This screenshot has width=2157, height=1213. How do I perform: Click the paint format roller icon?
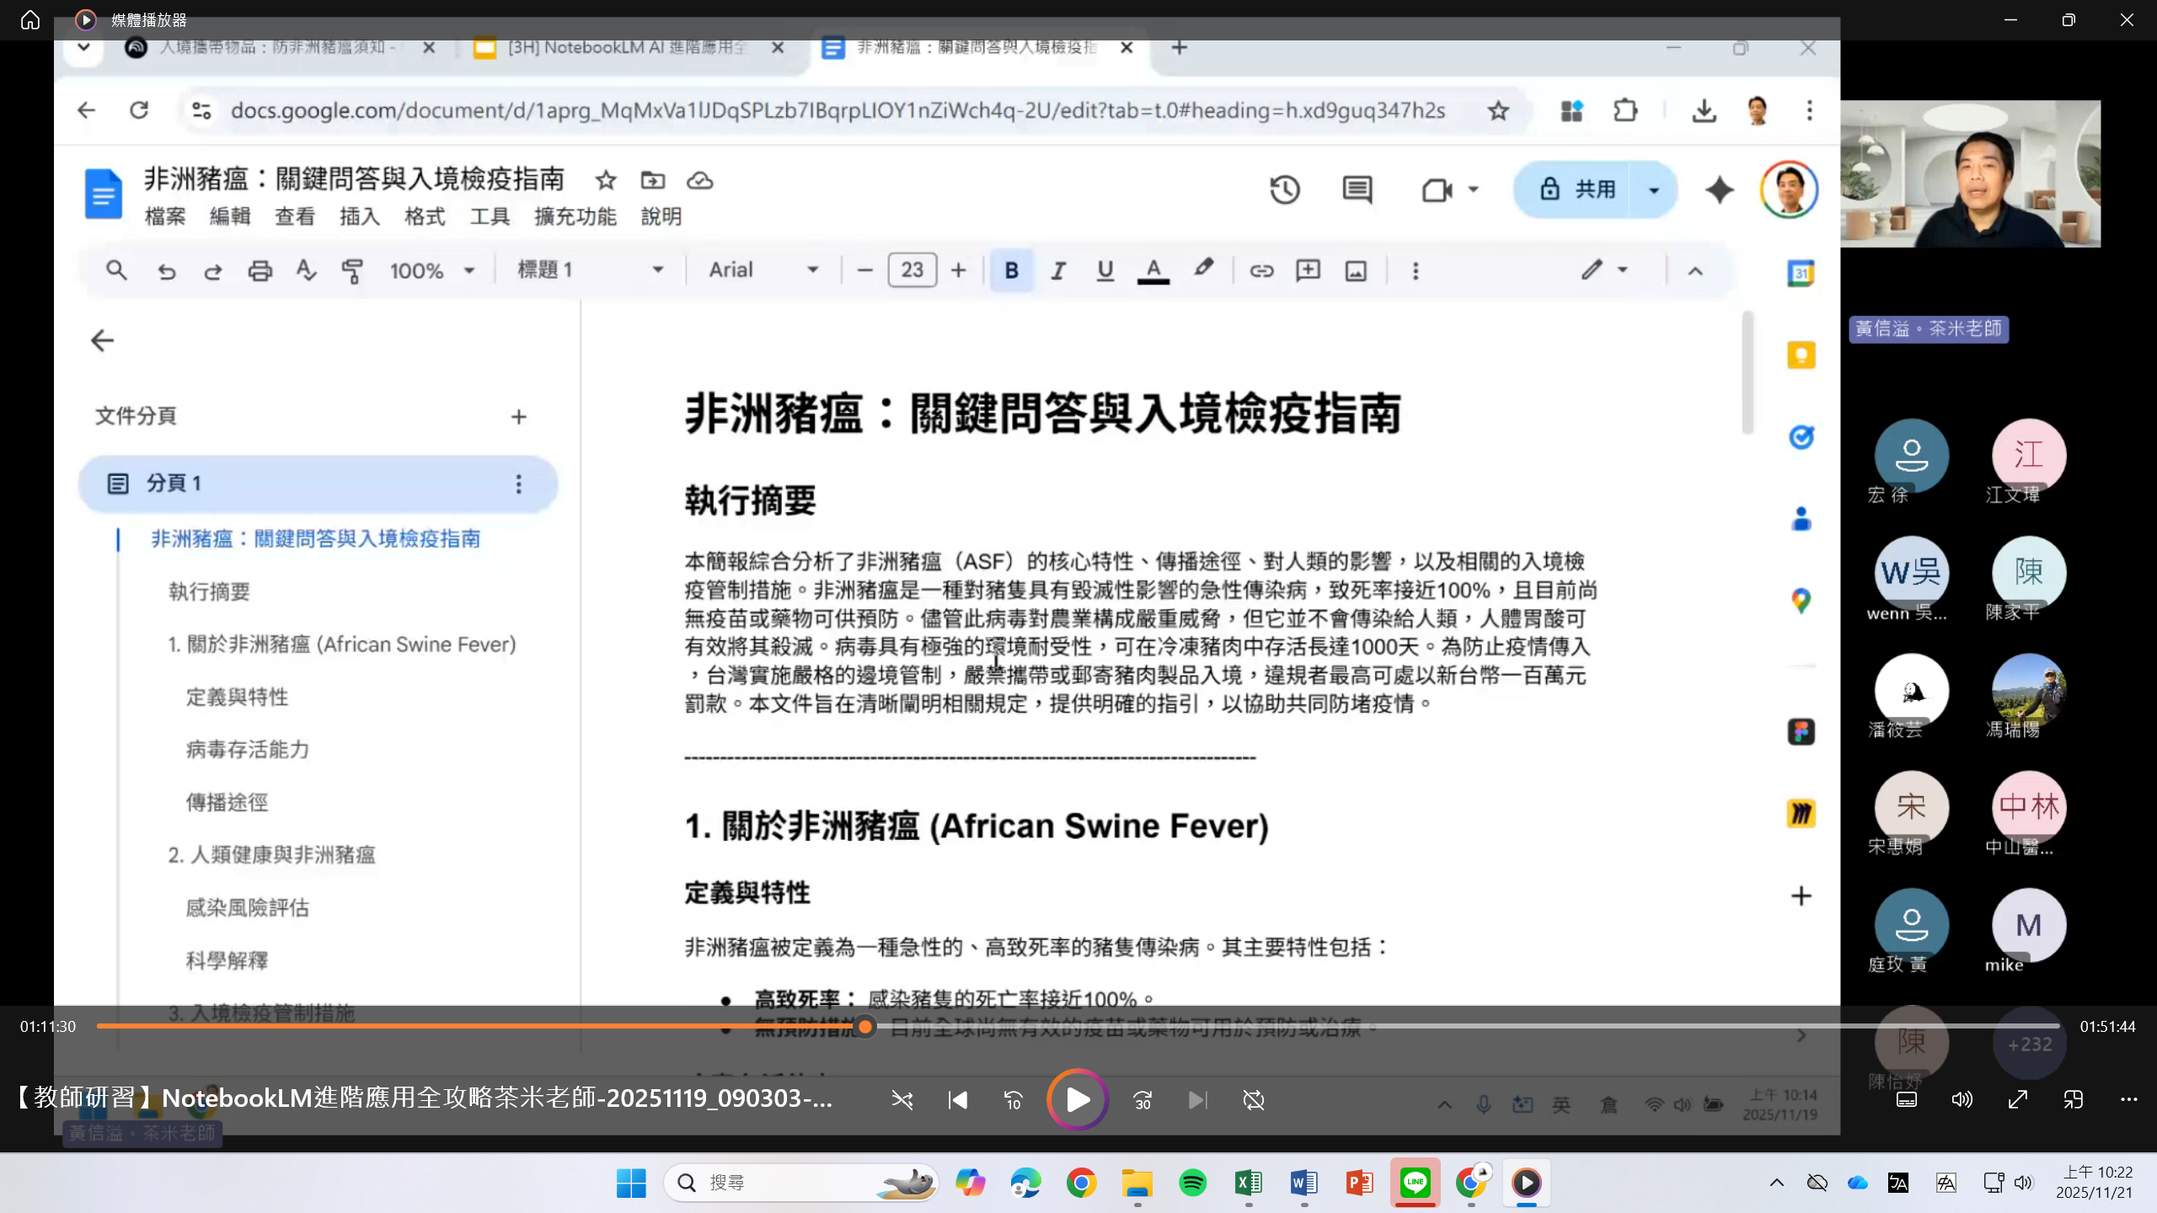352,270
